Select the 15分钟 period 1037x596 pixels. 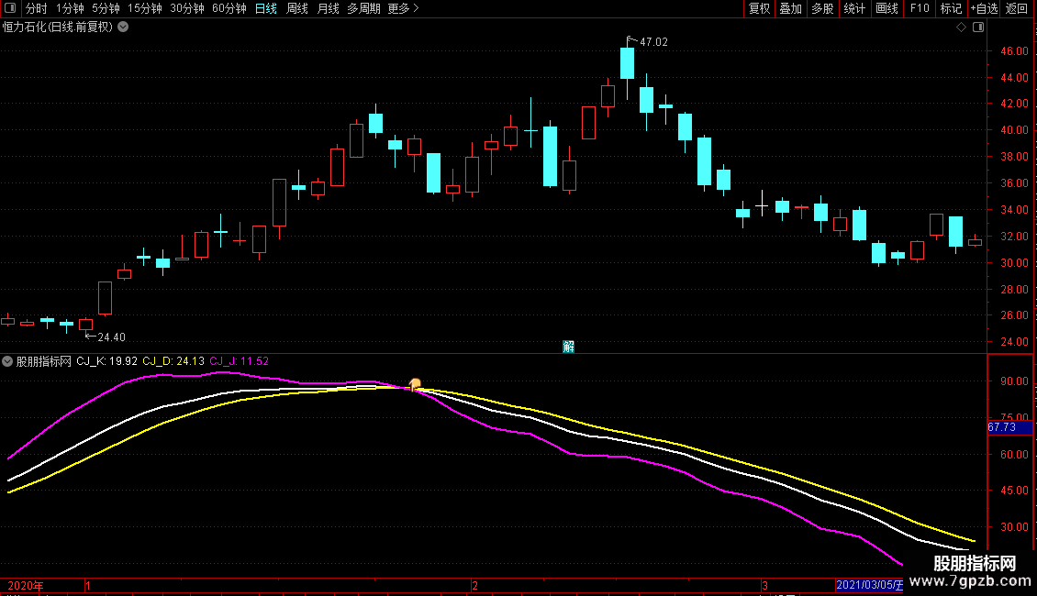coord(145,8)
